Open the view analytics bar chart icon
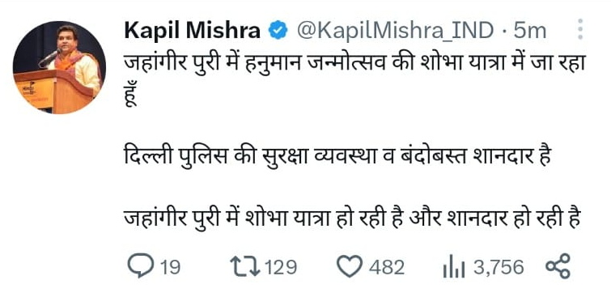The image size is (611, 297). (454, 266)
